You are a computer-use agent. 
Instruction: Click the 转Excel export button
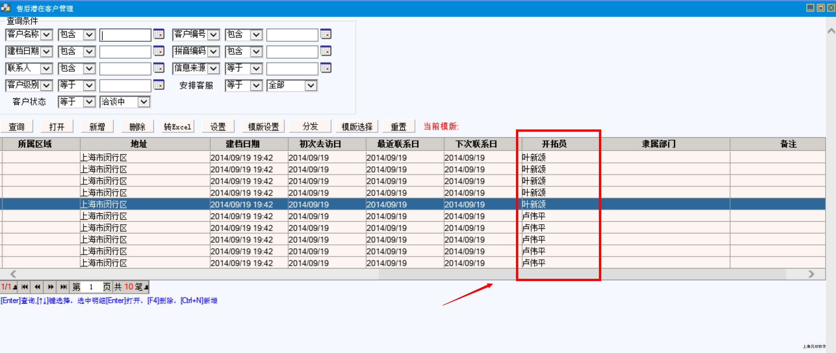pos(178,126)
